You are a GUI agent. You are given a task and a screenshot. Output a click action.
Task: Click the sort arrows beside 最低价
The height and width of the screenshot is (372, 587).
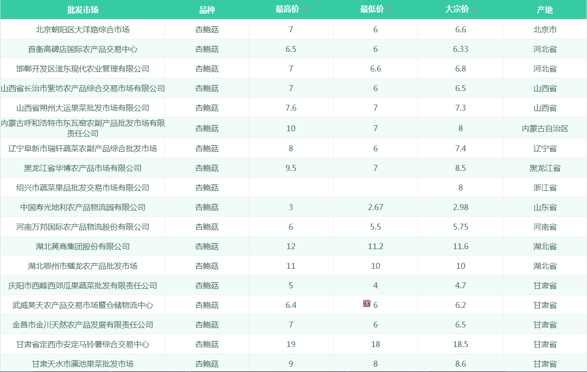(390, 10)
